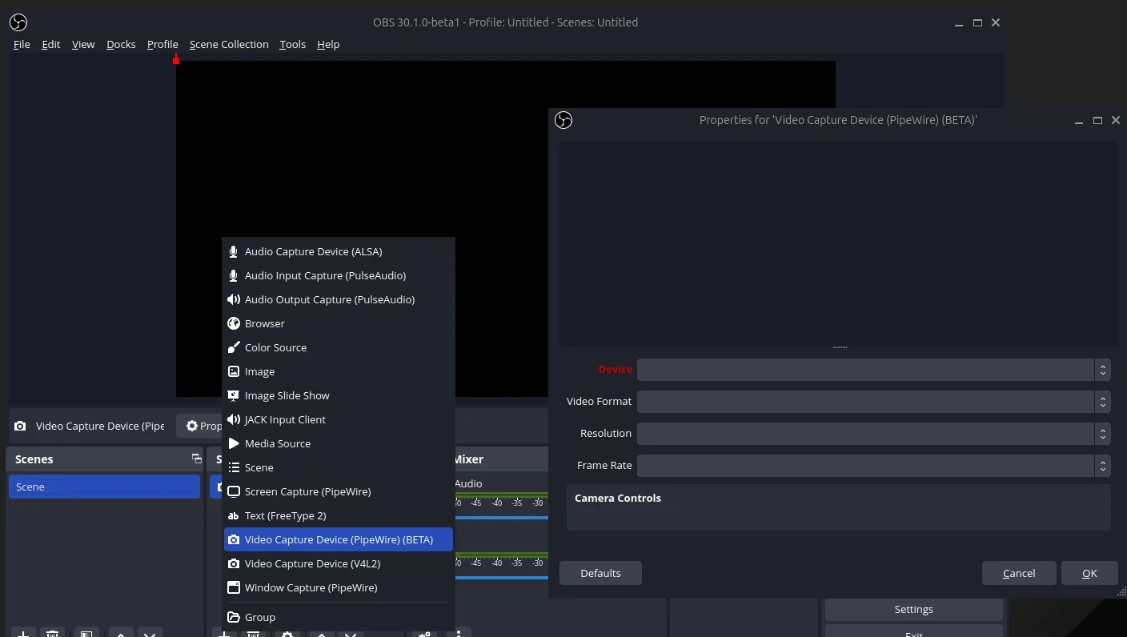Add Audio Output Capture (PulseAudio) source
The width and height of the screenshot is (1127, 637).
(x=339, y=299)
